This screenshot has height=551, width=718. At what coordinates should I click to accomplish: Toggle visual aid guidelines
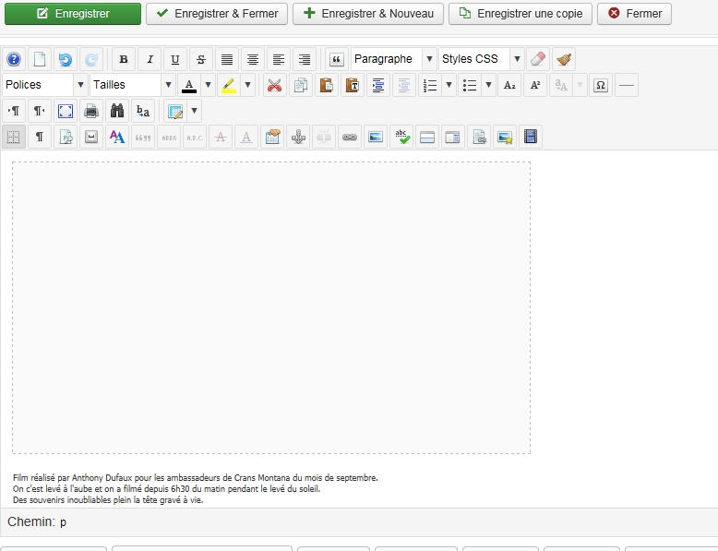[x=14, y=137]
